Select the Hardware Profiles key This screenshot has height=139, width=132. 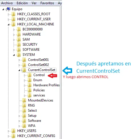click(46, 85)
